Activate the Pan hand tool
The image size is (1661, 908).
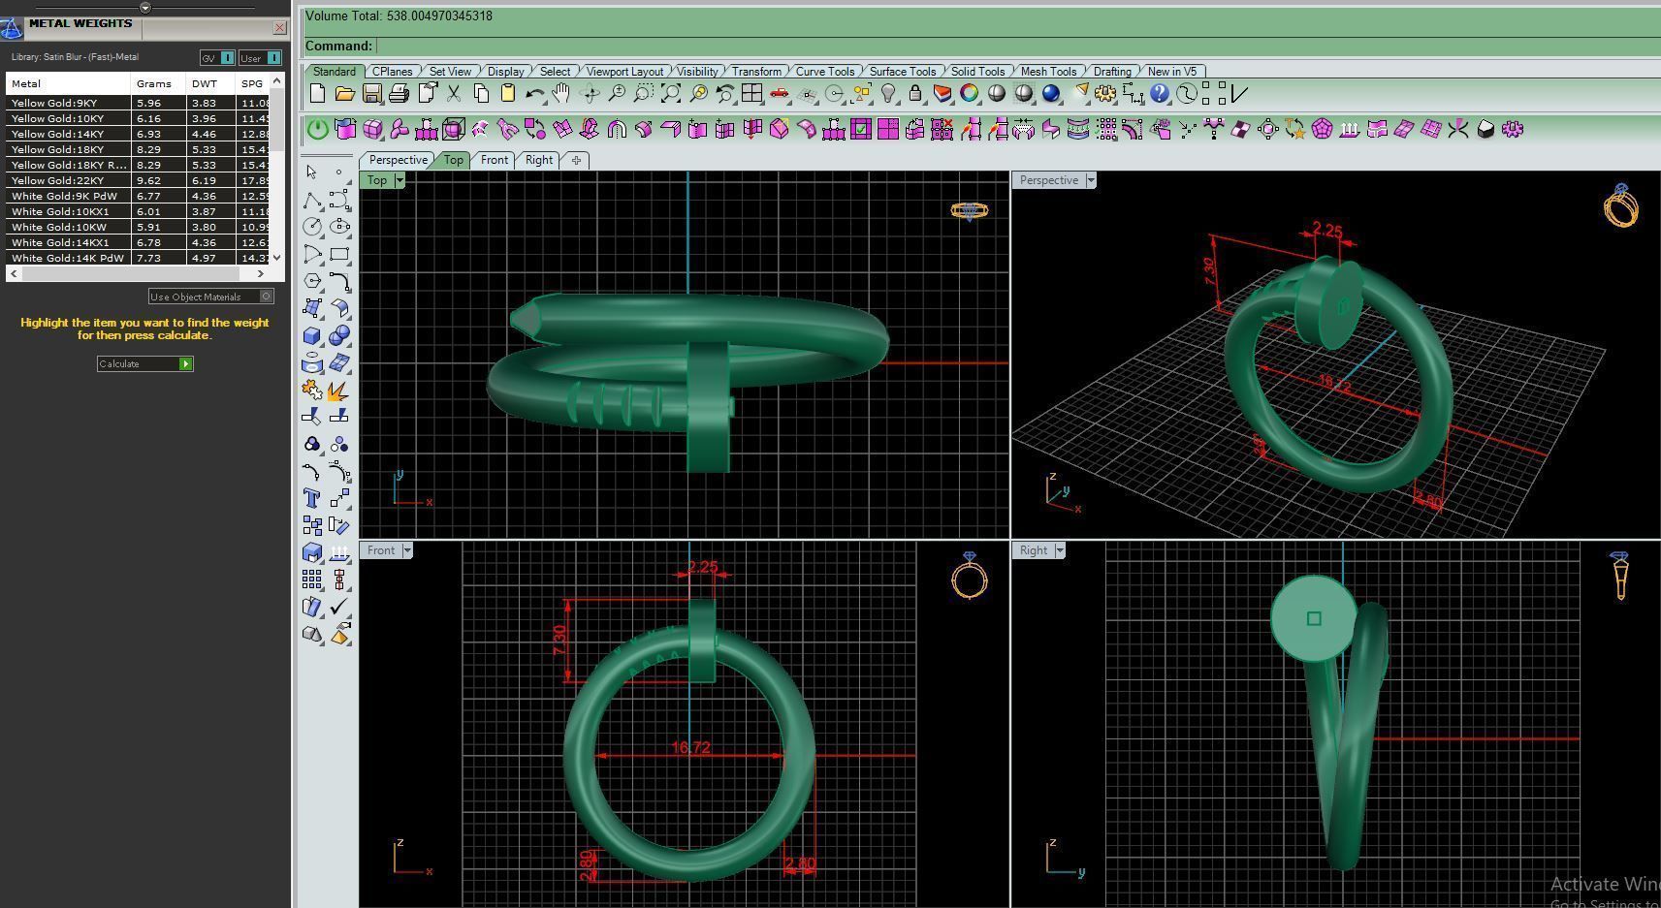click(x=561, y=94)
